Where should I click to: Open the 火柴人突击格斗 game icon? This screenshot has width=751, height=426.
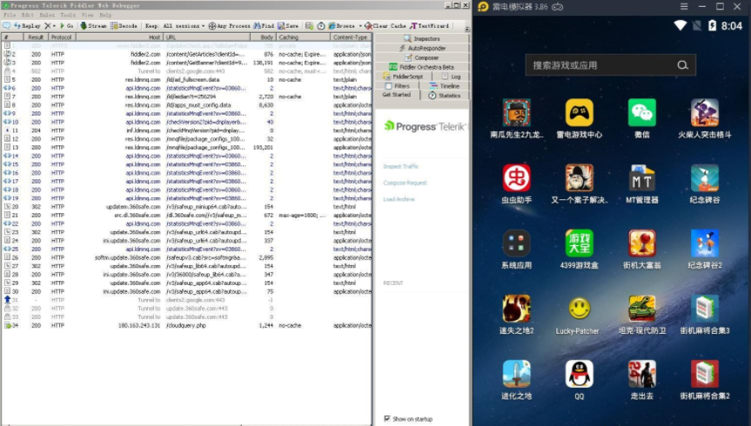705,117
